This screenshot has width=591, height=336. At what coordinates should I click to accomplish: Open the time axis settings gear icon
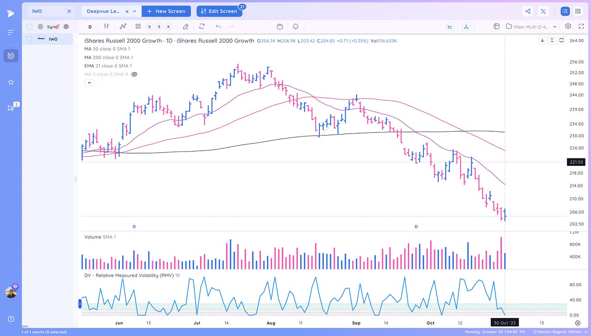[578, 323]
